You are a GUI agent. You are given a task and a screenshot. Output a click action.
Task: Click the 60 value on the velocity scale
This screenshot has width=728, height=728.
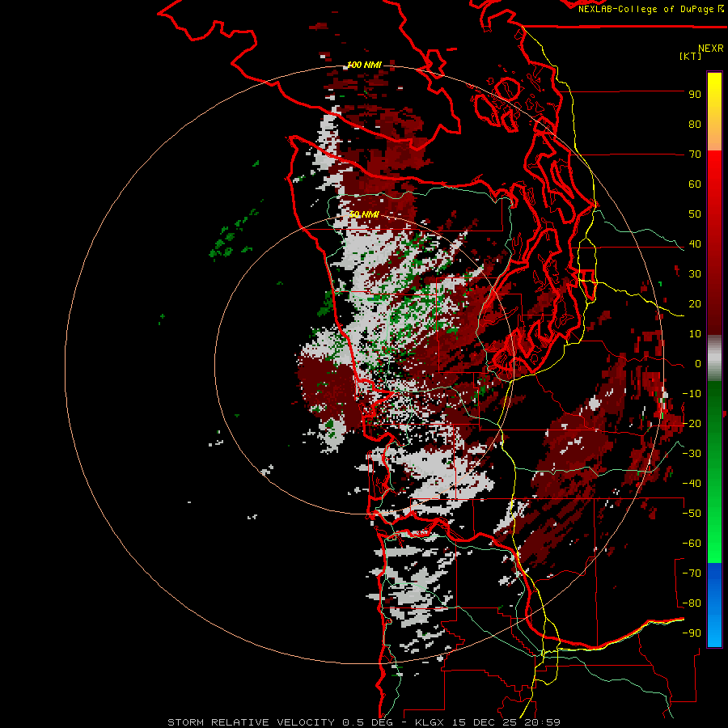[695, 184]
